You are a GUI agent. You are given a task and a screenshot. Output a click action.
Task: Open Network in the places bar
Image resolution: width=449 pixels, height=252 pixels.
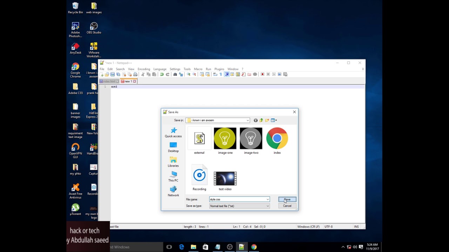(x=173, y=191)
